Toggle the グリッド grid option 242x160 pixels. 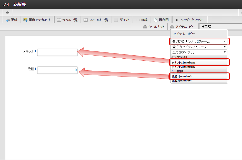point(122,20)
